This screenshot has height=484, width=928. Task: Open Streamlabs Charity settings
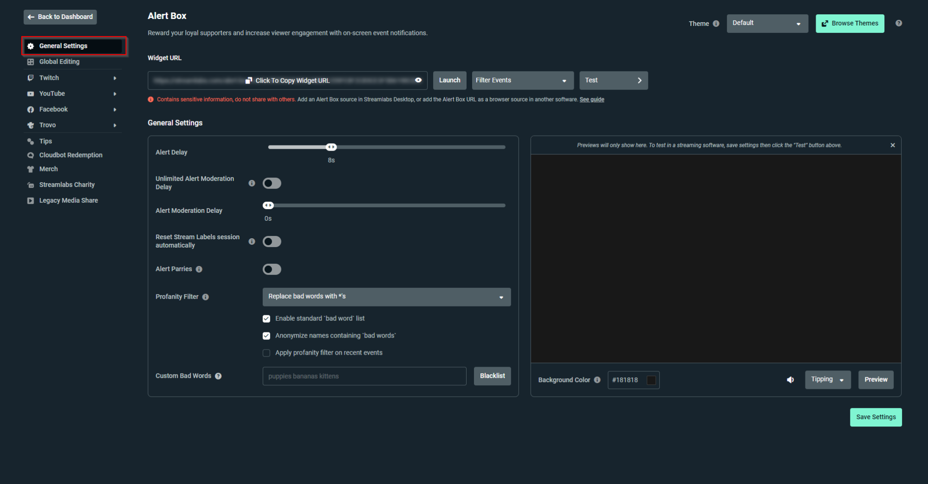tap(73, 185)
